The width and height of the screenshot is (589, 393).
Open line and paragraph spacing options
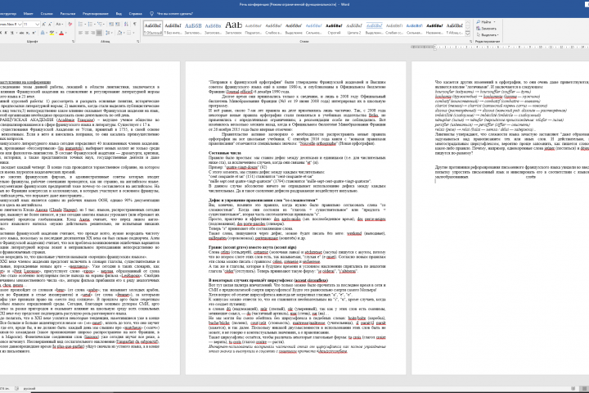(x=108, y=33)
